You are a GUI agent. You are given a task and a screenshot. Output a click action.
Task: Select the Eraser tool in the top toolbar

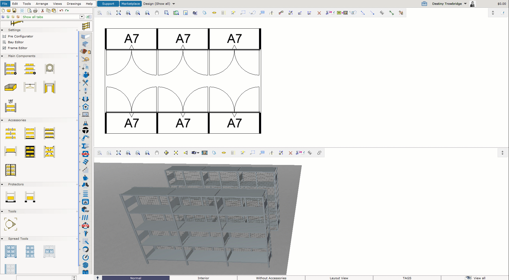204,12
